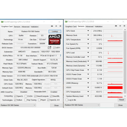Toggle the Vulkan checkbox
The image size is (127, 127).
click(x=15, y=100)
